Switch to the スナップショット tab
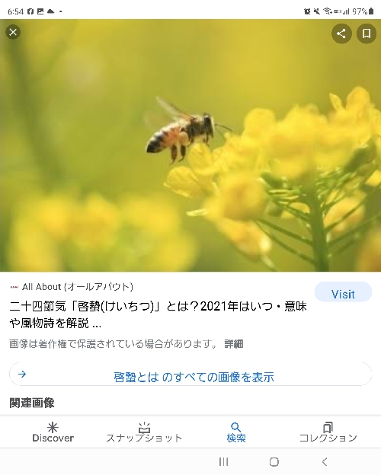The image size is (381, 475). click(x=144, y=432)
